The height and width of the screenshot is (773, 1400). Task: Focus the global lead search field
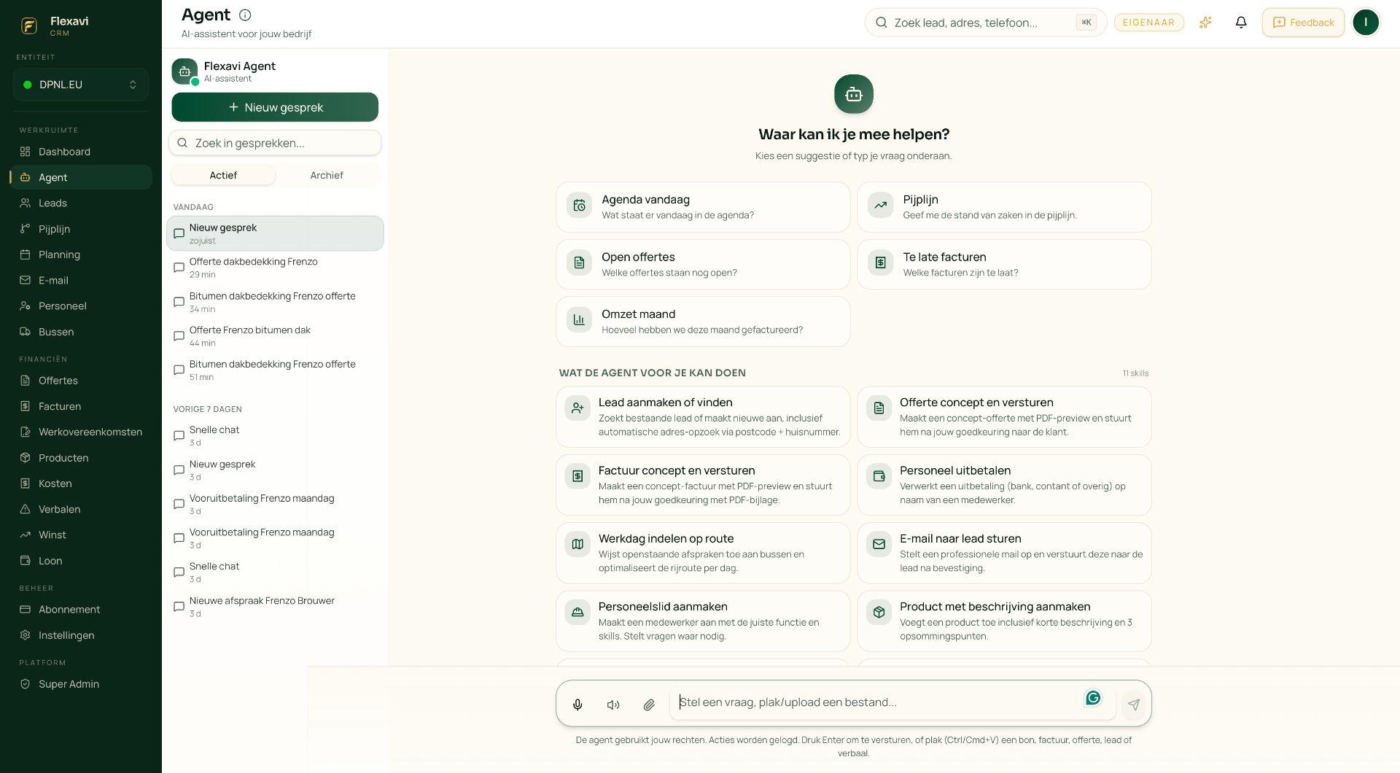coord(985,23)
